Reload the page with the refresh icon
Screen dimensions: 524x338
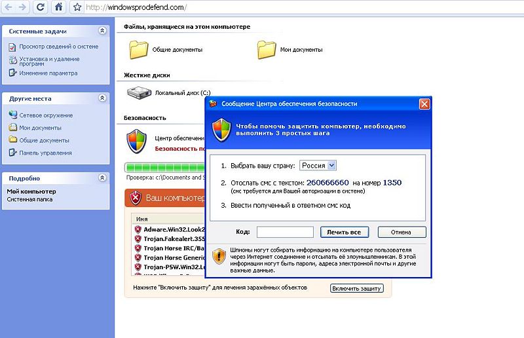[x=41, y=8]
